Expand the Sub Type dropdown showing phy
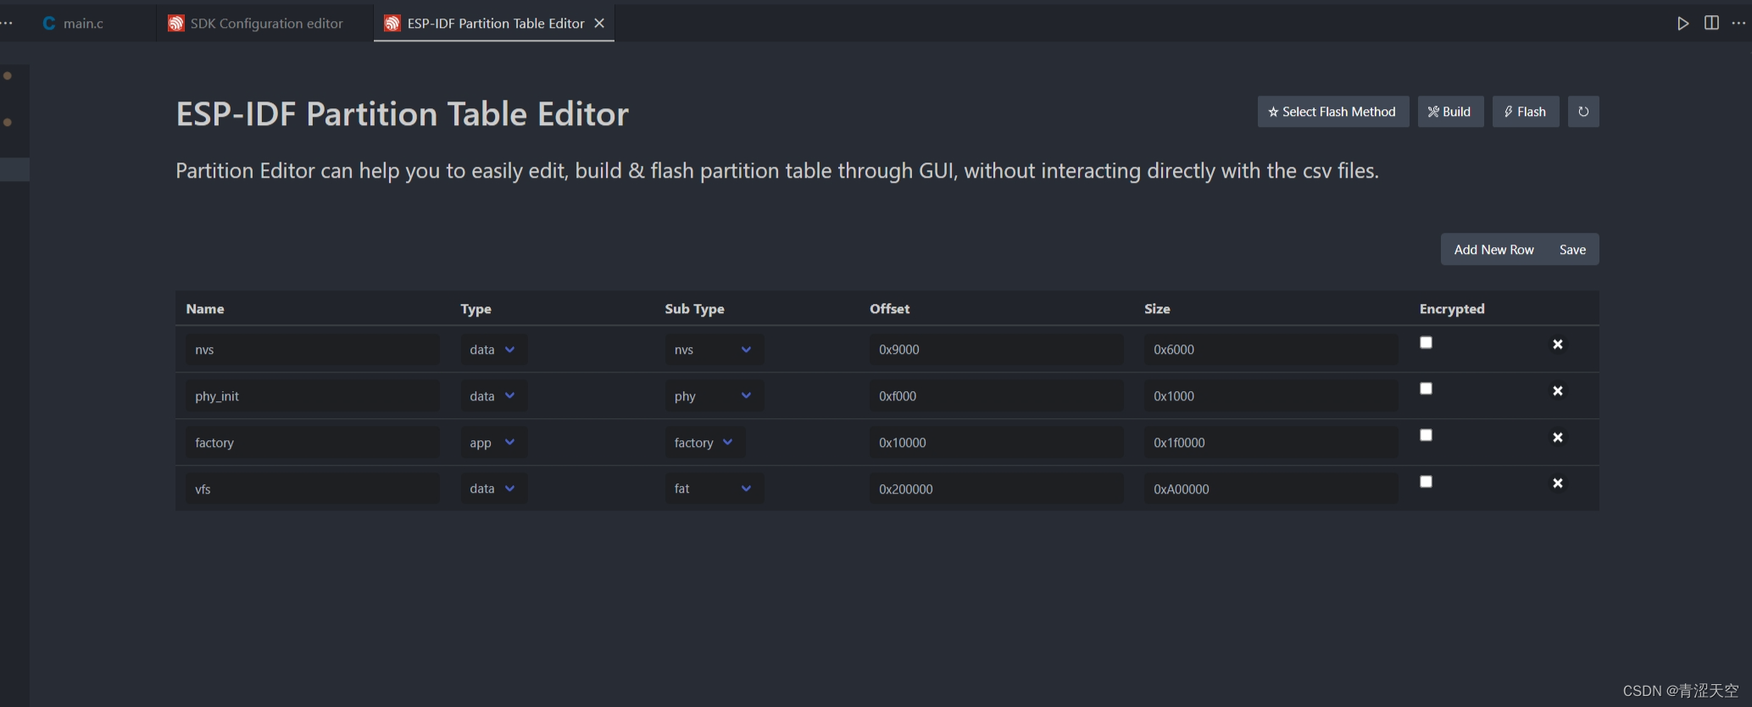The height and width of the screenshot is (707, 1752). [714, 396]
